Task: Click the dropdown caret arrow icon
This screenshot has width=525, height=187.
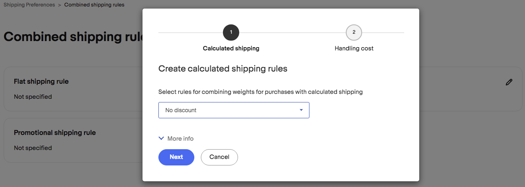Action: (x=301, y=110)
